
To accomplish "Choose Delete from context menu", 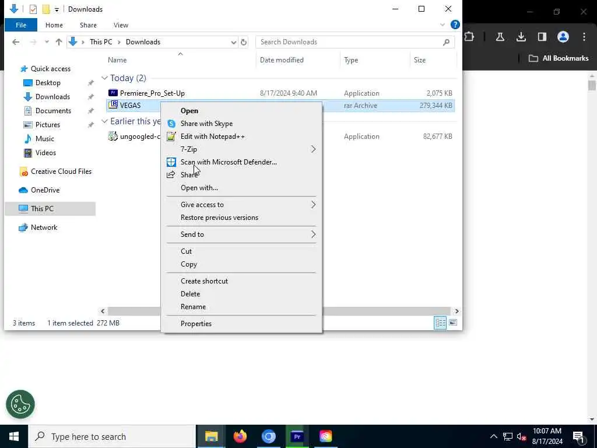I will (x=191, y=294).
